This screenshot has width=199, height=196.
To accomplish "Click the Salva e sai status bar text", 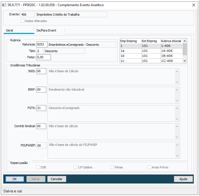I will coord(13,191).
